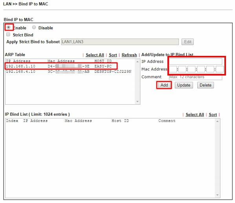Click the third Mac Address octet box
The width and height of the screenshot is (235, 203).
[x=191, y=69]
